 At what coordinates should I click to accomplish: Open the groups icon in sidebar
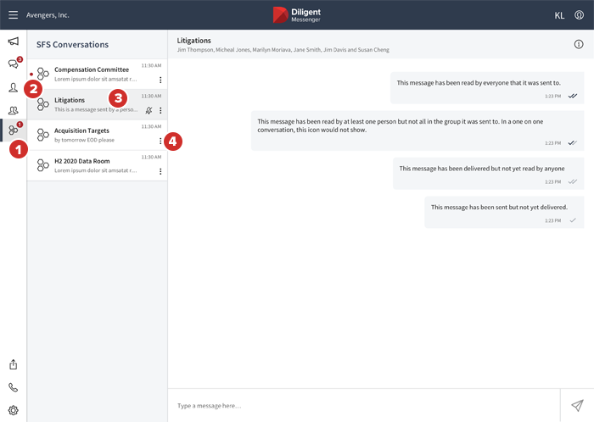click(x=14, y=110)
